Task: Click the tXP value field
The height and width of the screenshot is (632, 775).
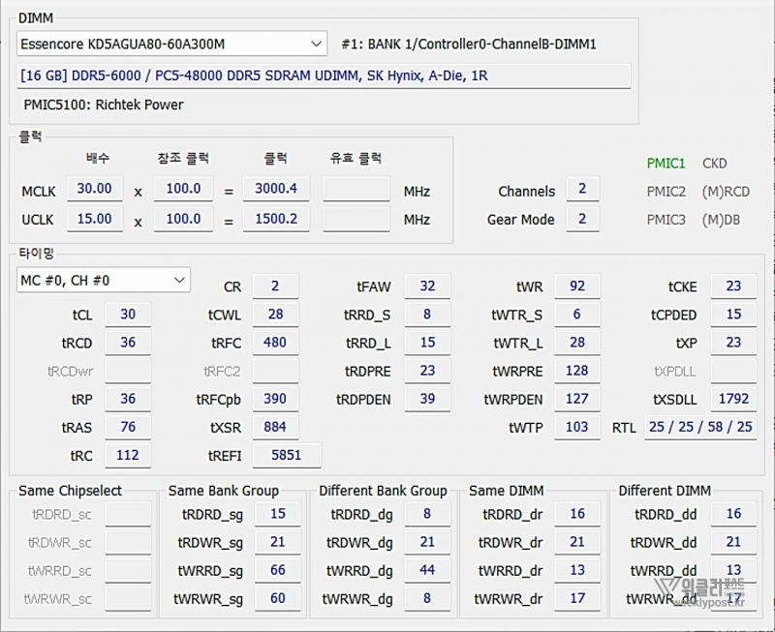Action: coord(734,343)
